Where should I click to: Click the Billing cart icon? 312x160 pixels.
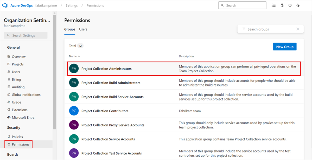point(9,79)
